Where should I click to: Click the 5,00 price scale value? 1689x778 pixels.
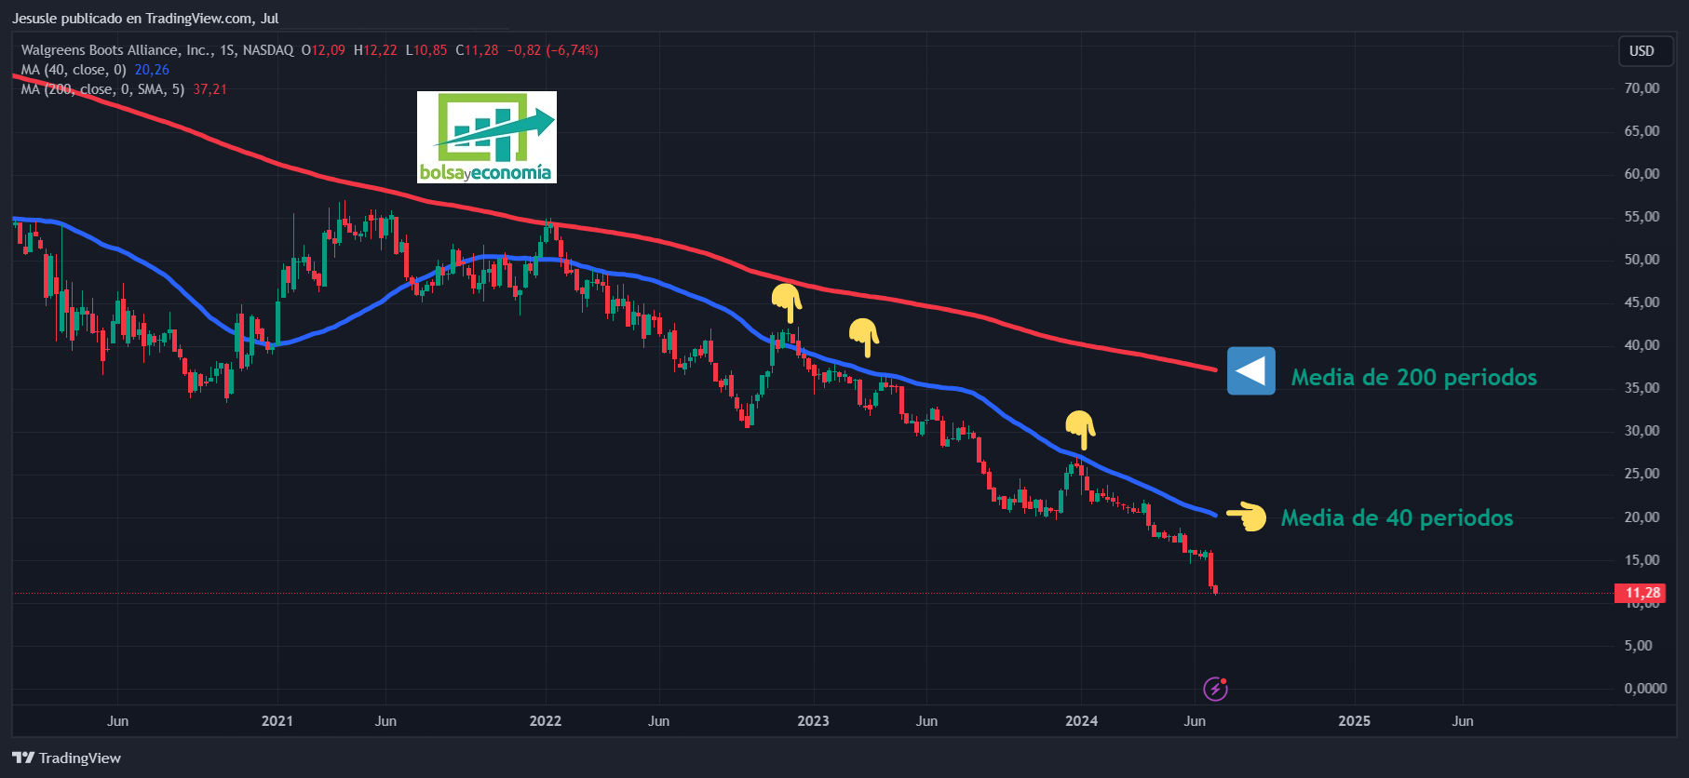(1638, 646)
